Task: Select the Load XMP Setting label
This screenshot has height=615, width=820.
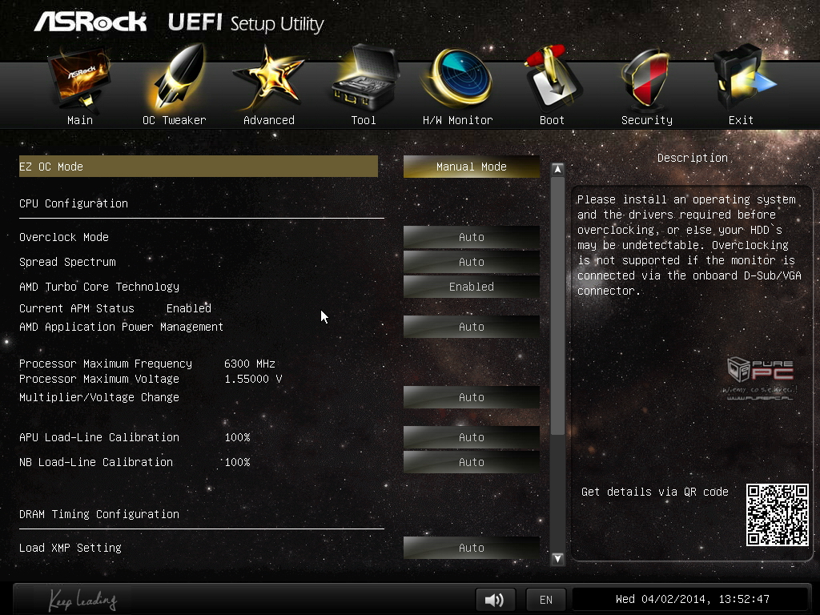Action: [70, 548]
